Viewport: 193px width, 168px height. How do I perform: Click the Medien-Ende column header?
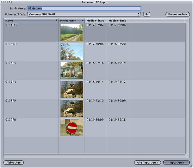click(x=117, y=21)
